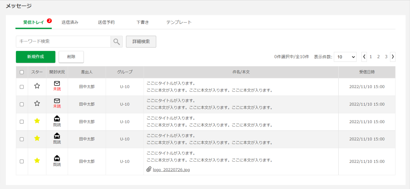Click the magnifying glass search icon

117,42
